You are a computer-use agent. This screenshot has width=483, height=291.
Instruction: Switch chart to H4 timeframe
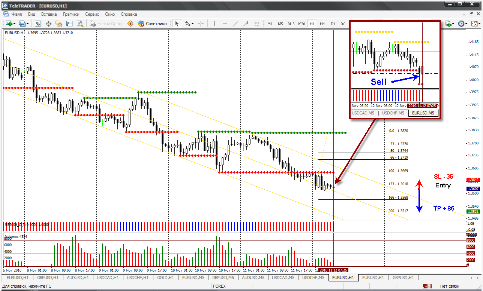(322, 24)
